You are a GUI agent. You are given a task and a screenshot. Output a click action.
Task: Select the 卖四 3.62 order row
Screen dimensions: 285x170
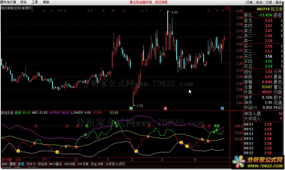[x=263, y=26]
